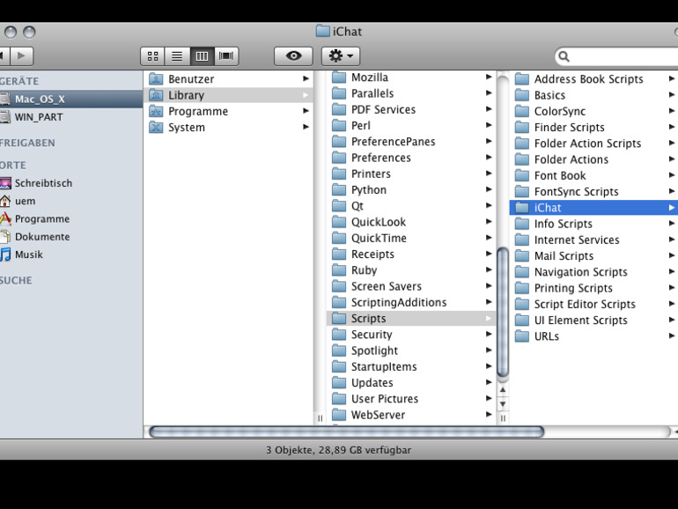The width and height of the screenshot is (678, 509).
Task: Switch to Cover Flow view mode
Action: [x=226, y=55]
